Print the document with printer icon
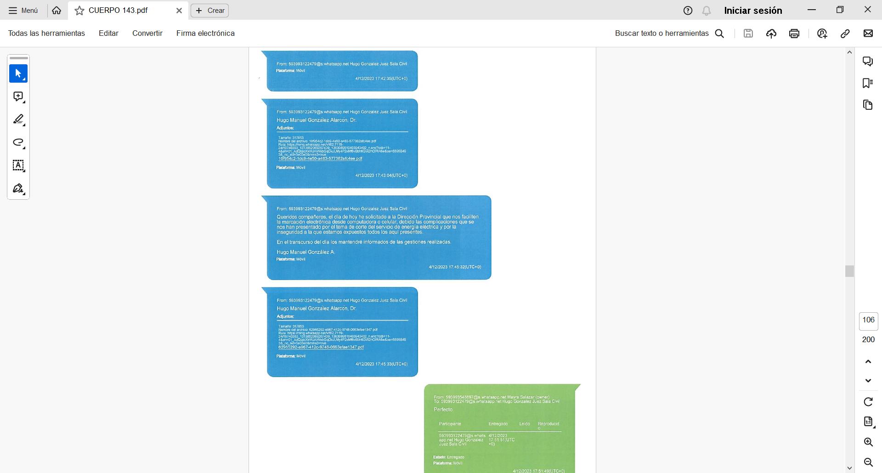882x473 pixels. click(x=794, y=33)
